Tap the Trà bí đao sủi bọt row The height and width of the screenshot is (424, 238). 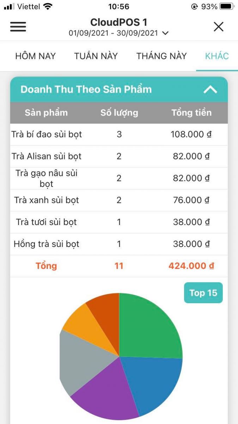pos(118,134)
